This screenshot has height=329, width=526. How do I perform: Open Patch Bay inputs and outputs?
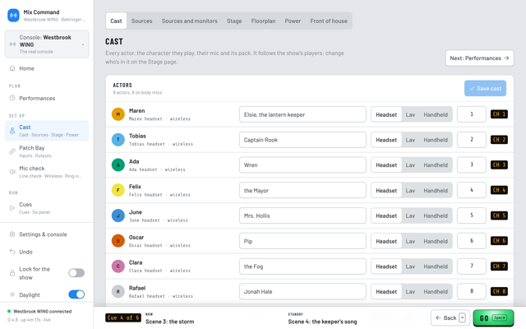47,151
